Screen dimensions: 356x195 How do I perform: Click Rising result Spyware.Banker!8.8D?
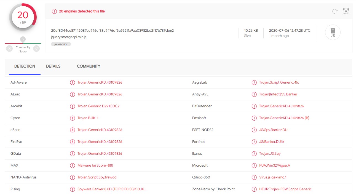(112, 189)
